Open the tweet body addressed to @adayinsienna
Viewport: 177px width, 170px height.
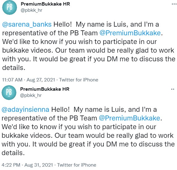point(88,131)
